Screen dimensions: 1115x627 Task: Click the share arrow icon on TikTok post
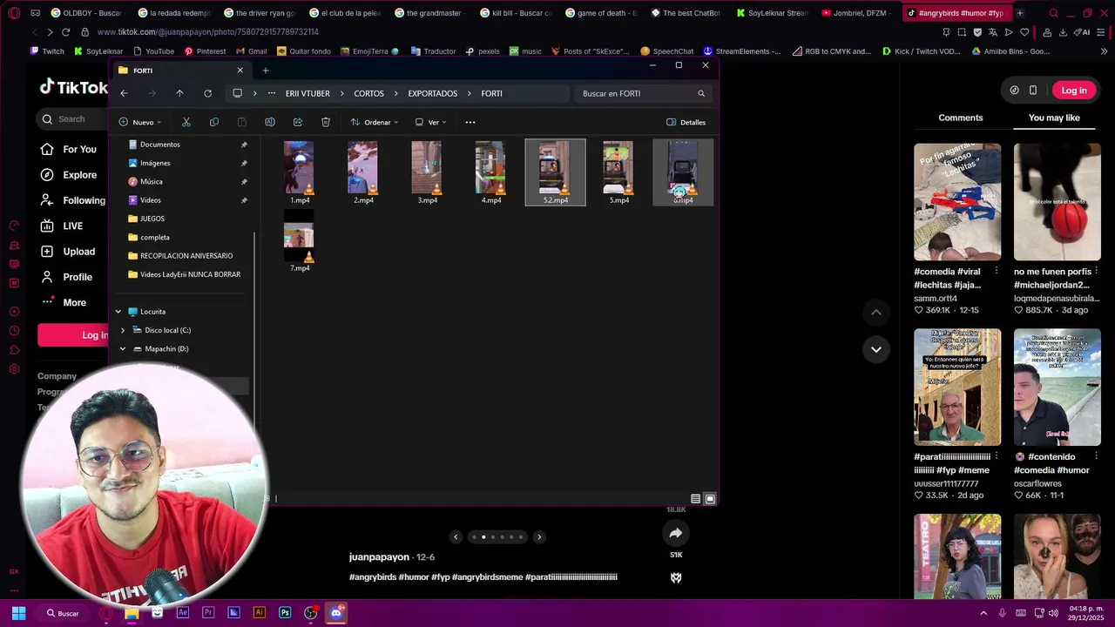pos(676,534)
